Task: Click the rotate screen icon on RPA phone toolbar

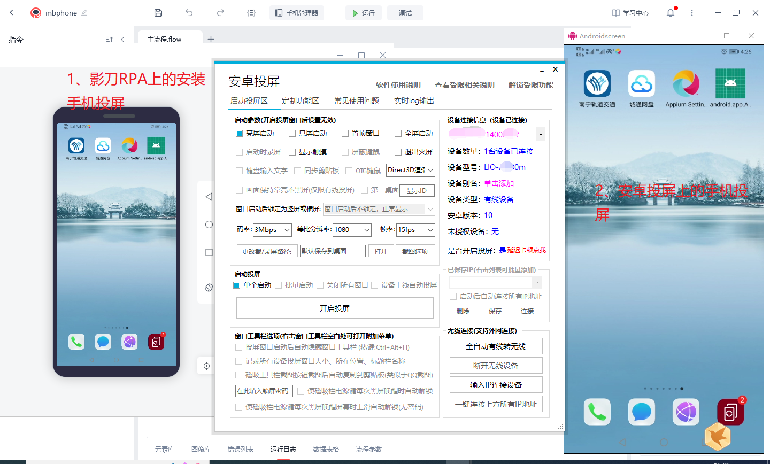Action: (209, 288)
